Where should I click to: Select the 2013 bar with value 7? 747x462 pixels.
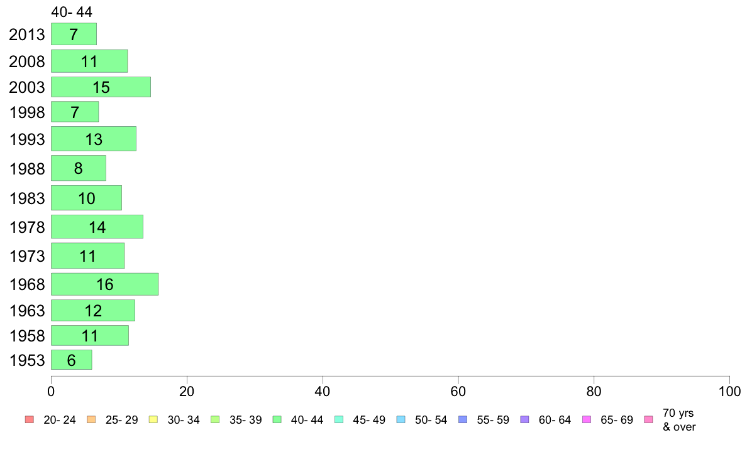pos(74,35)
